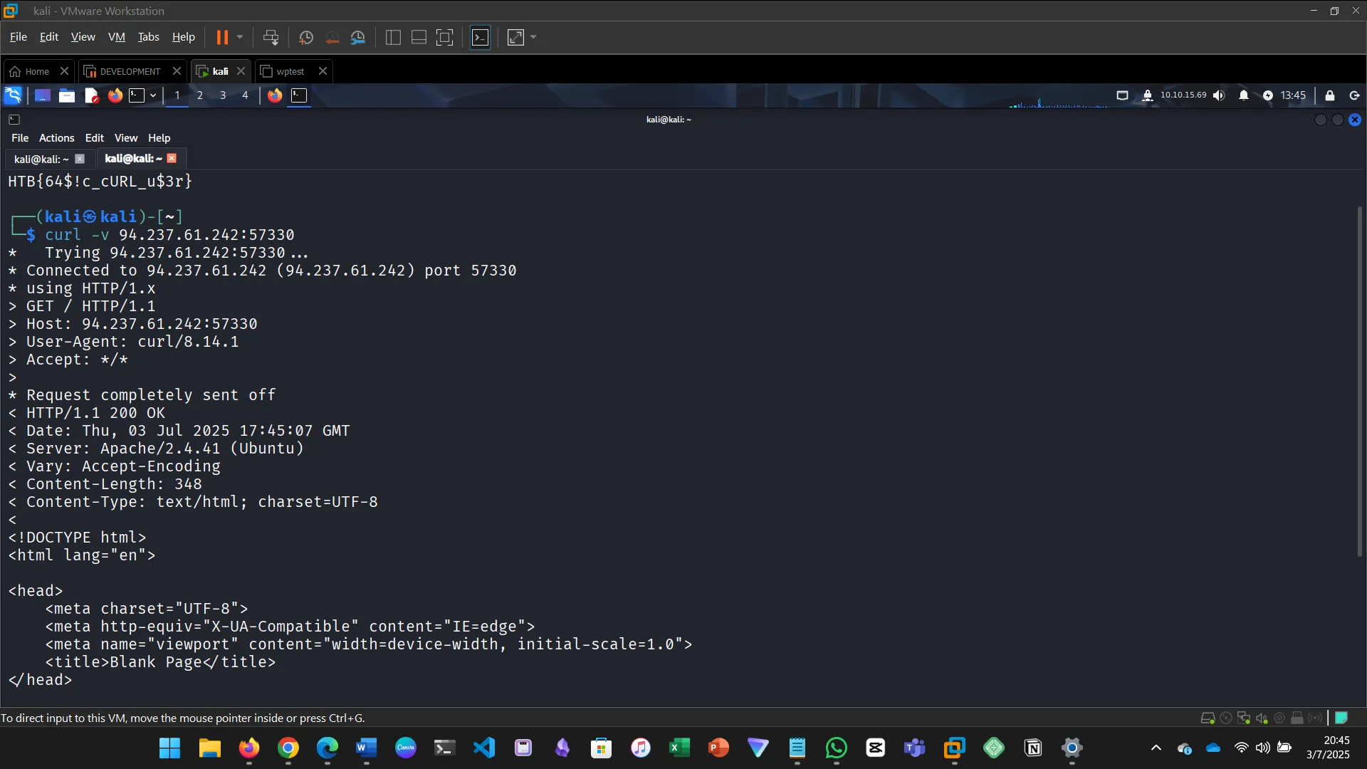
Task: Switch to the DEVELOPMENT VM tab
Action: 130,71
